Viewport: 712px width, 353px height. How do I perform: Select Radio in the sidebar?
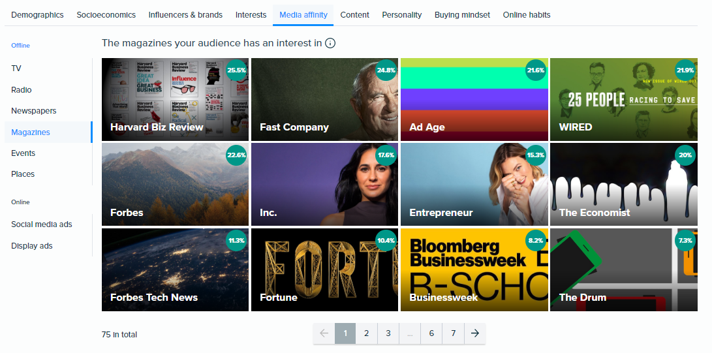point(22,90)
